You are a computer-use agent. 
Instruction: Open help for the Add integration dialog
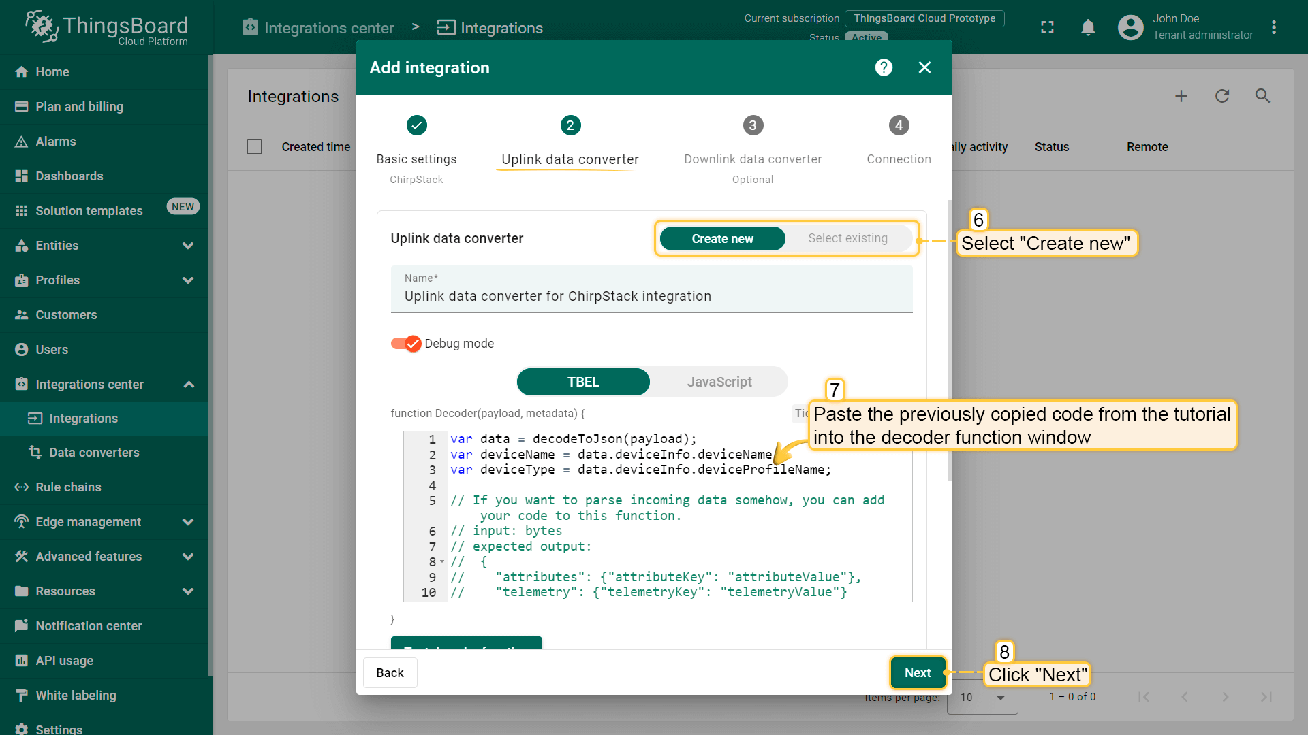pos(883,67)
